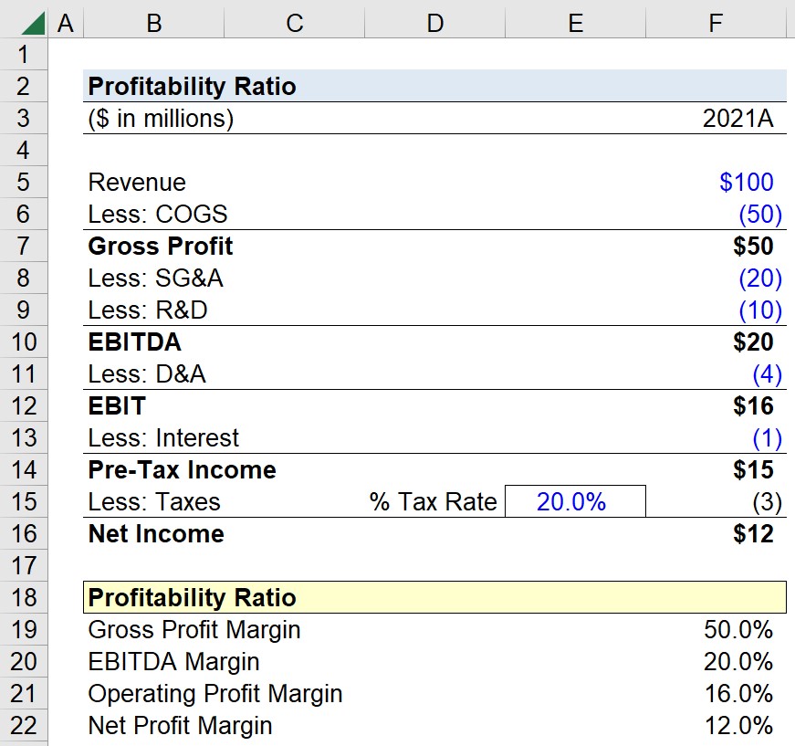Select the 'Less: R&D' label
The height and width of the screenshot is (746, 795).
pyautogui.click(x=148, y=310)
